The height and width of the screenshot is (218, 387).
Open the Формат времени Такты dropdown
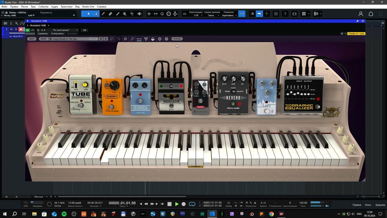(213, 14)
